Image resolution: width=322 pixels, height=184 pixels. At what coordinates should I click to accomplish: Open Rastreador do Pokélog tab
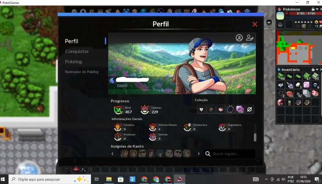pyautogui.click(x=82, y=72)
